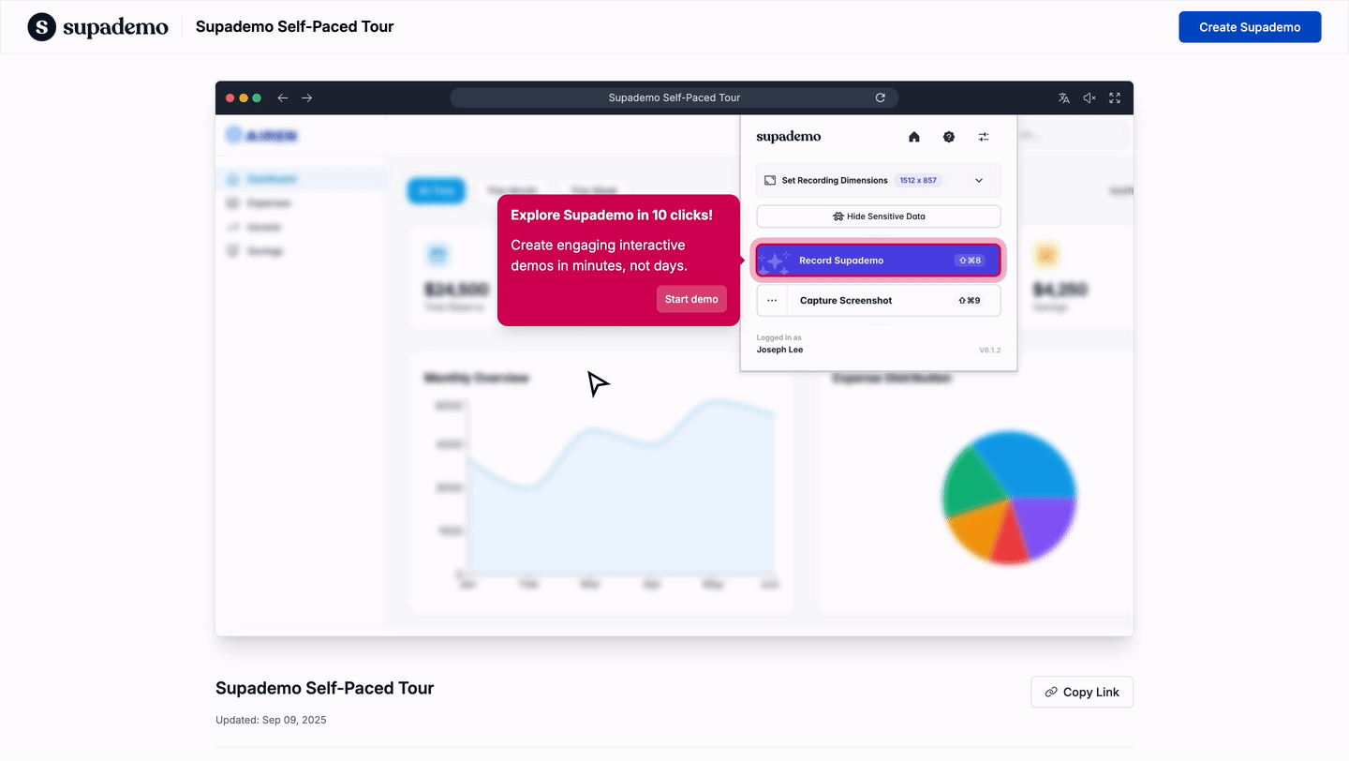The image size is (1349, 761).
Task: Click the Create Supademo button
Action: 1249,27
